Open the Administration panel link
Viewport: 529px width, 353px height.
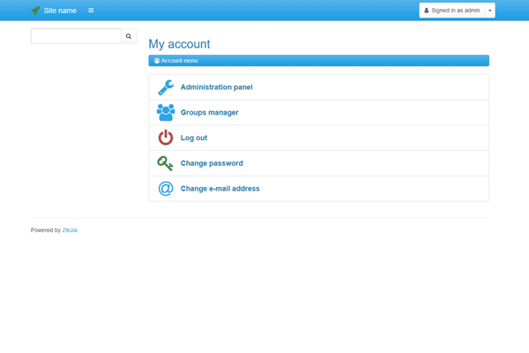point(216,87)
